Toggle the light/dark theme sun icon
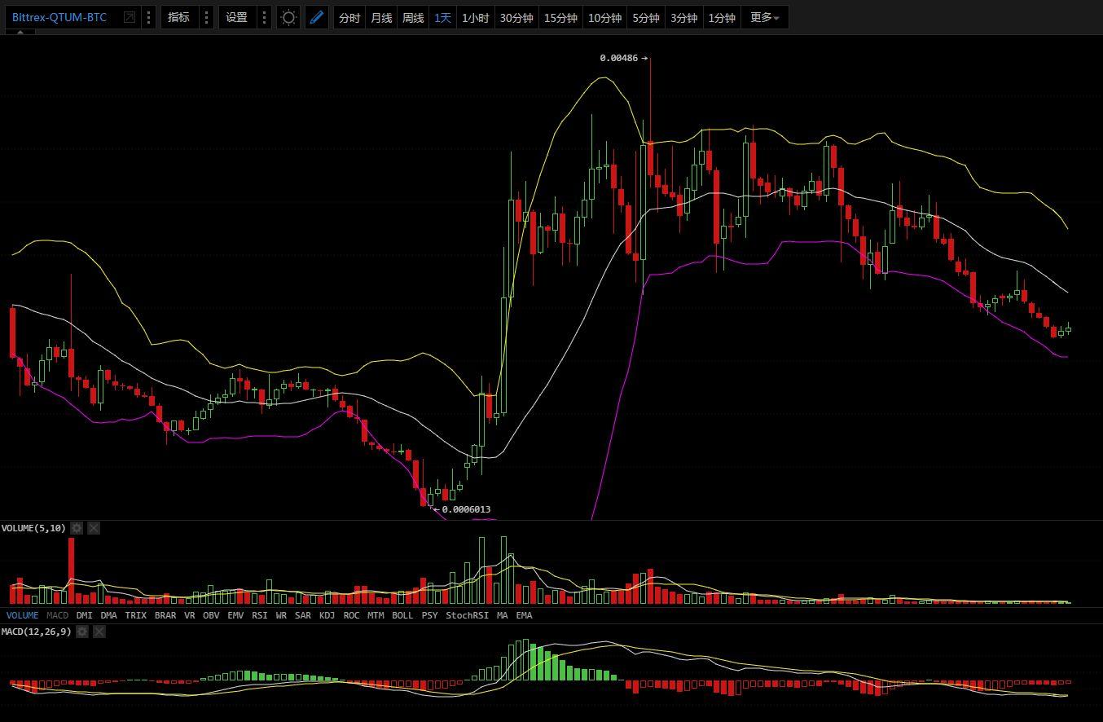 pyautogui.click(x=288, y=17)
